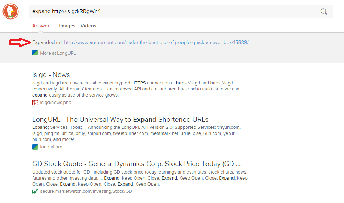
Task: Click the is.gd/news.php URL text
Action: pos(56,103)
